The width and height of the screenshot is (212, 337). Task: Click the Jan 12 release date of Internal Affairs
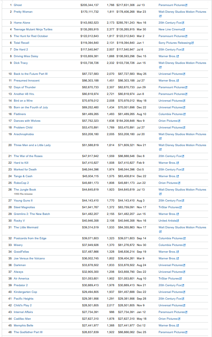(141, 312)
